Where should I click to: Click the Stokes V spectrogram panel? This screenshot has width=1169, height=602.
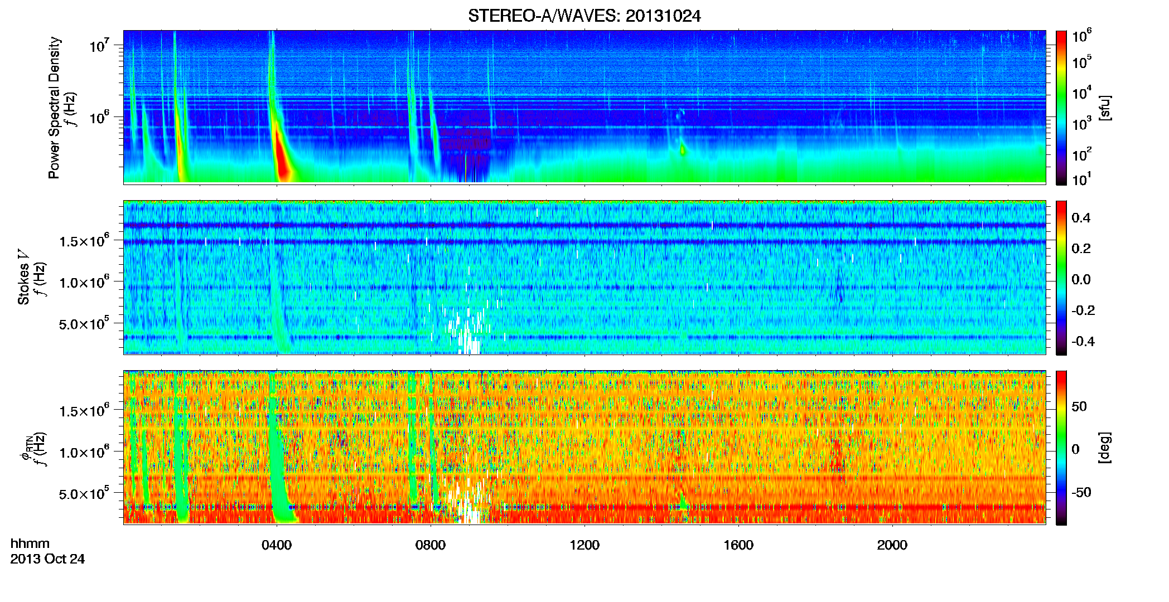[x=584, y=277]
